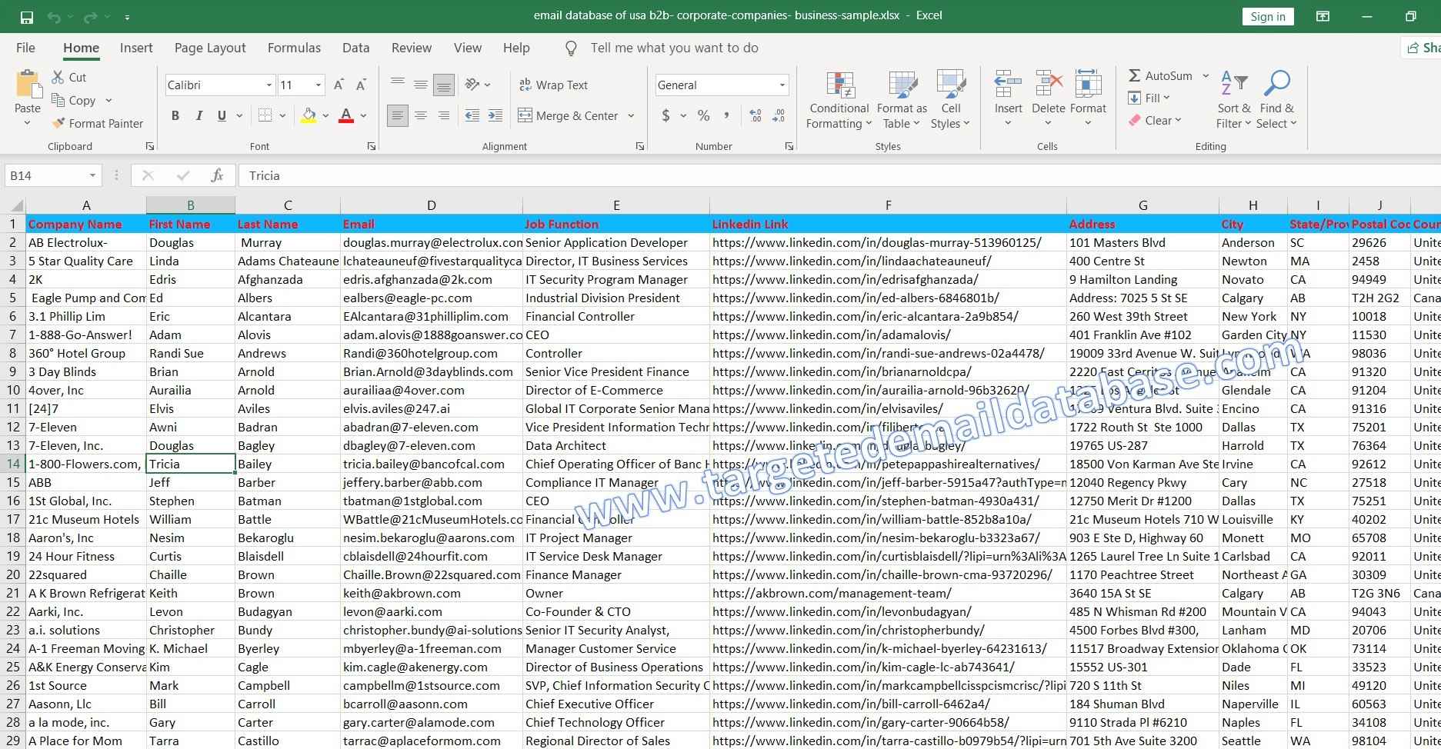Apply the borders icon
1441x749 pixels.
(x=265, y=115)
